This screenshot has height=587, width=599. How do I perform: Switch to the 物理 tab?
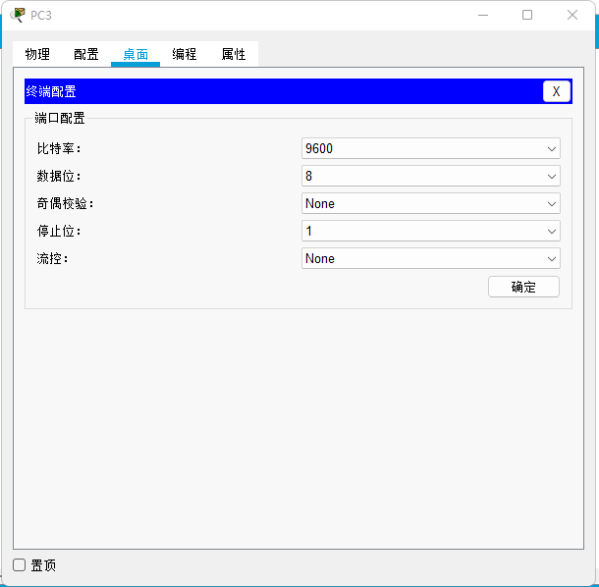coord(37,54)
